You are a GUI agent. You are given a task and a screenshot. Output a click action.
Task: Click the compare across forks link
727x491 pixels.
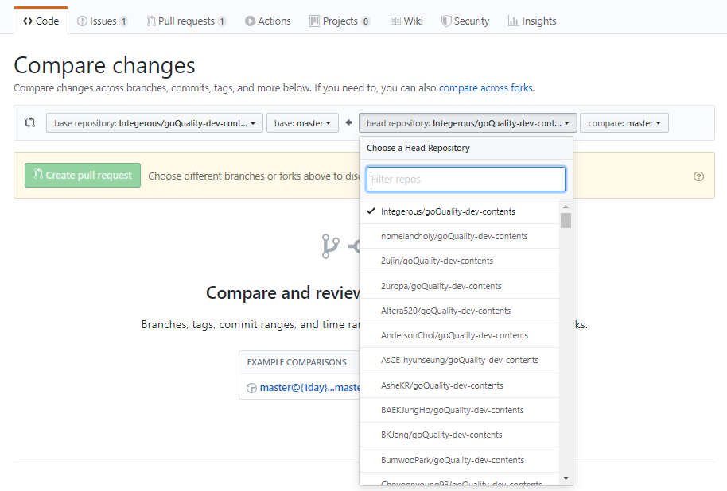pos(486,87)
